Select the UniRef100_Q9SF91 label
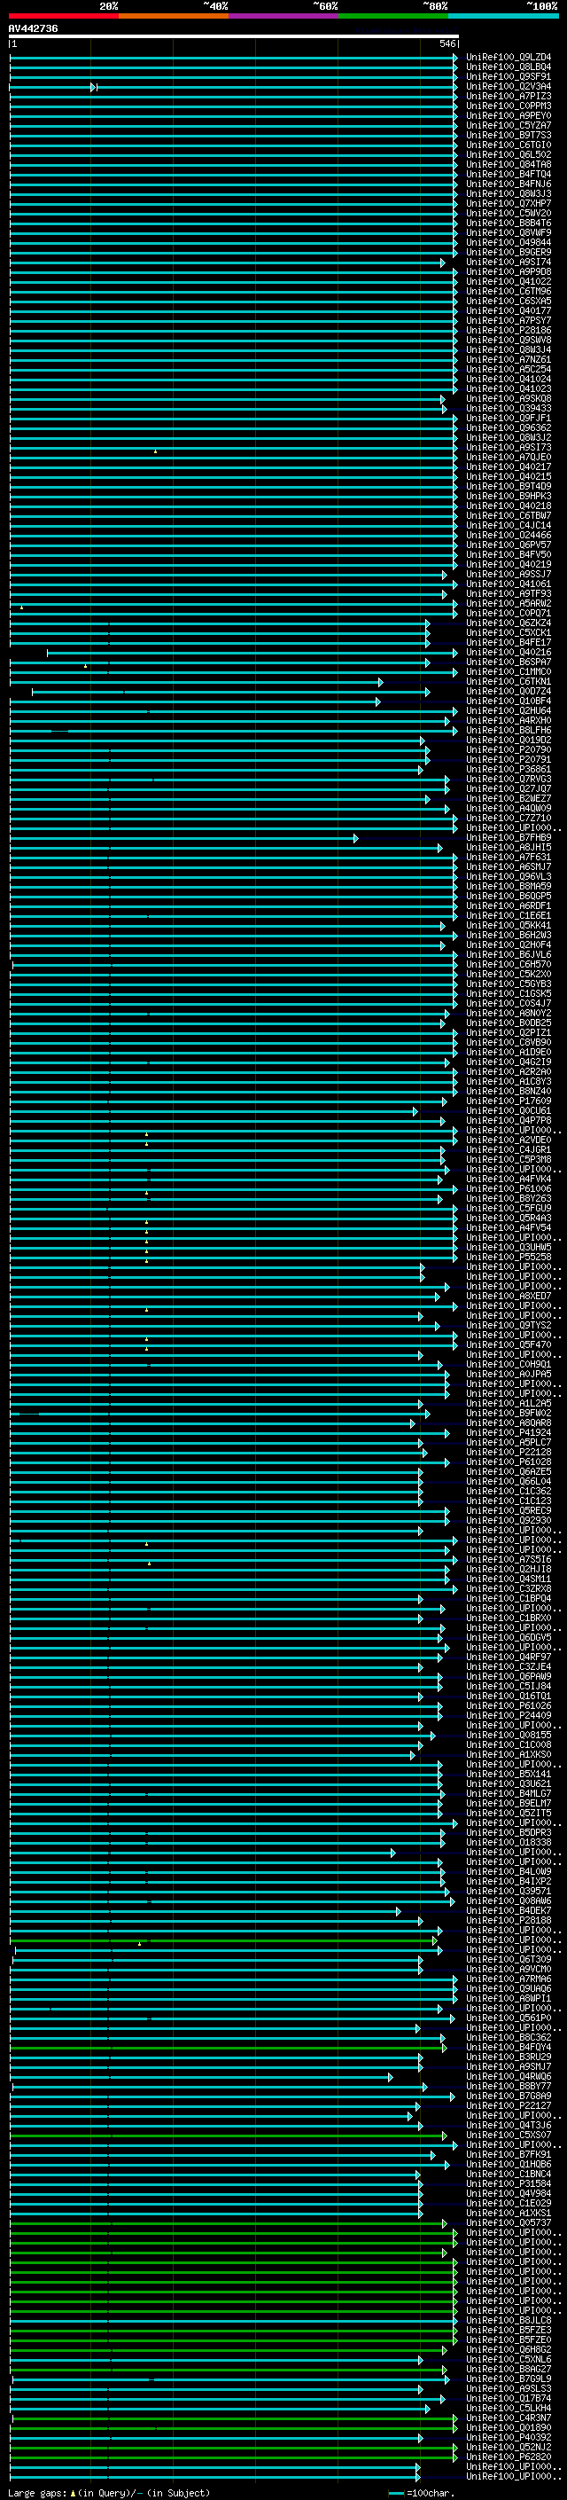The height and width of the screenshot is (2500, 567). (508, 76)
